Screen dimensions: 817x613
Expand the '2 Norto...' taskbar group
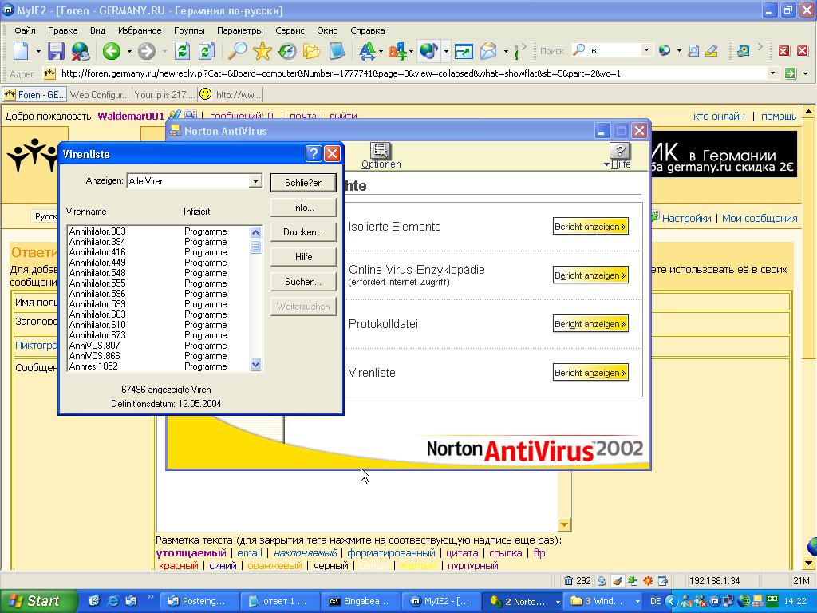pos(558,602)
